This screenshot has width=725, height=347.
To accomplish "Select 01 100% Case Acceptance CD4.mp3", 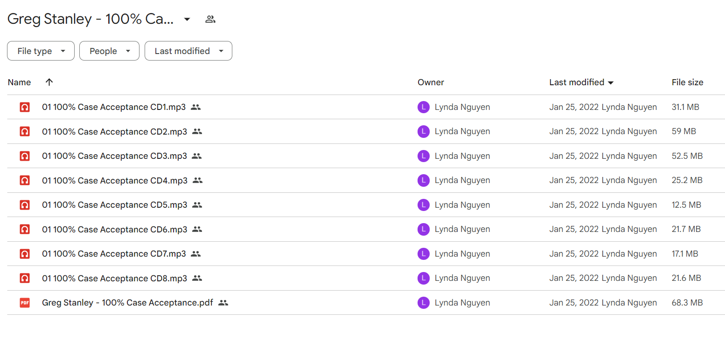I will point(115,180).
